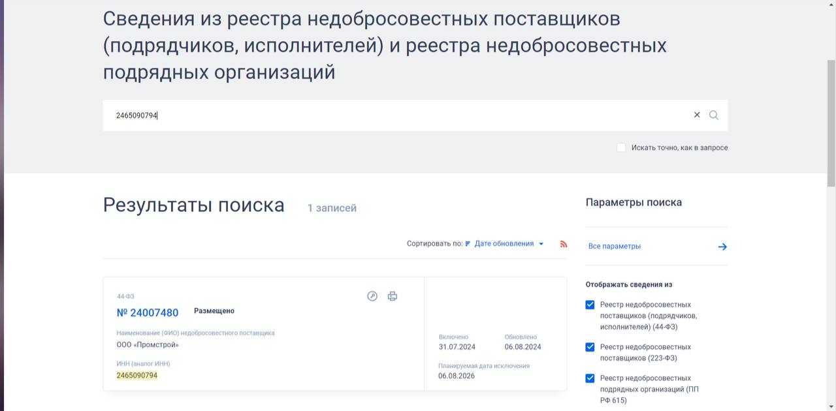Click highlighted ИНН 2465090794 in result
The image size is (836, 411).
coord(137,376)
